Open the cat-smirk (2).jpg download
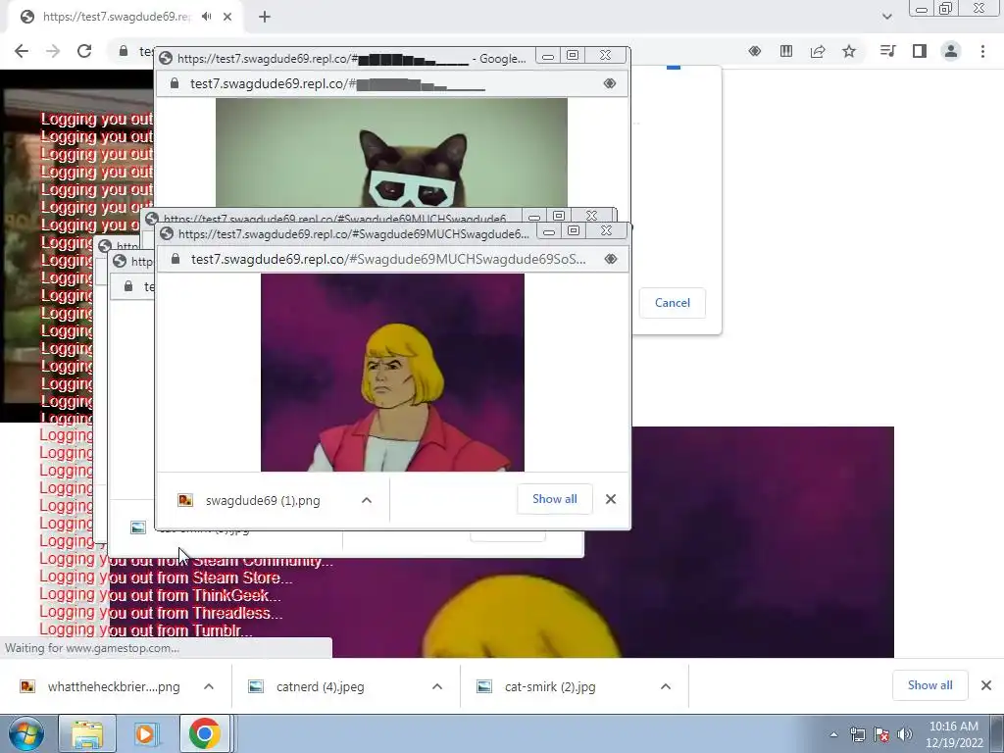 tap(549, 687)
